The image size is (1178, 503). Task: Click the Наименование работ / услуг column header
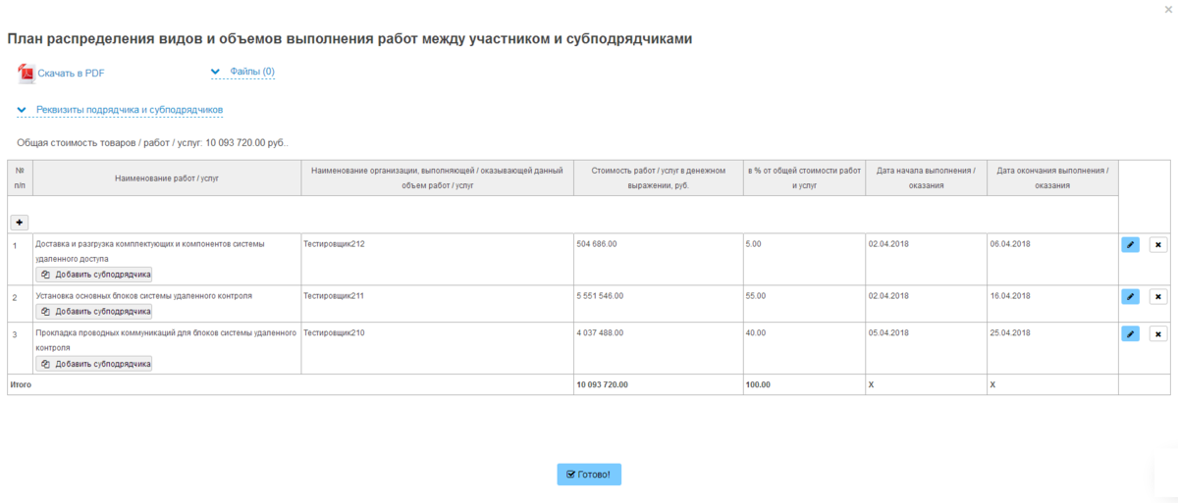point(167,178)
